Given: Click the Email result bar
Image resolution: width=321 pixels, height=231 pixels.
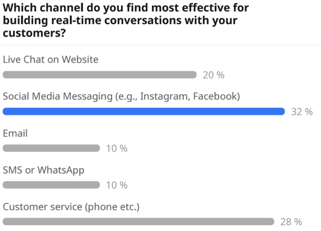Looking at the screenshot, I should [51, 148].
